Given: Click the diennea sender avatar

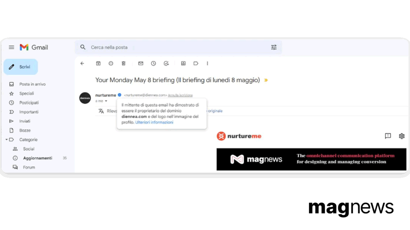Looking at the screenshot, I should [85, 98].
